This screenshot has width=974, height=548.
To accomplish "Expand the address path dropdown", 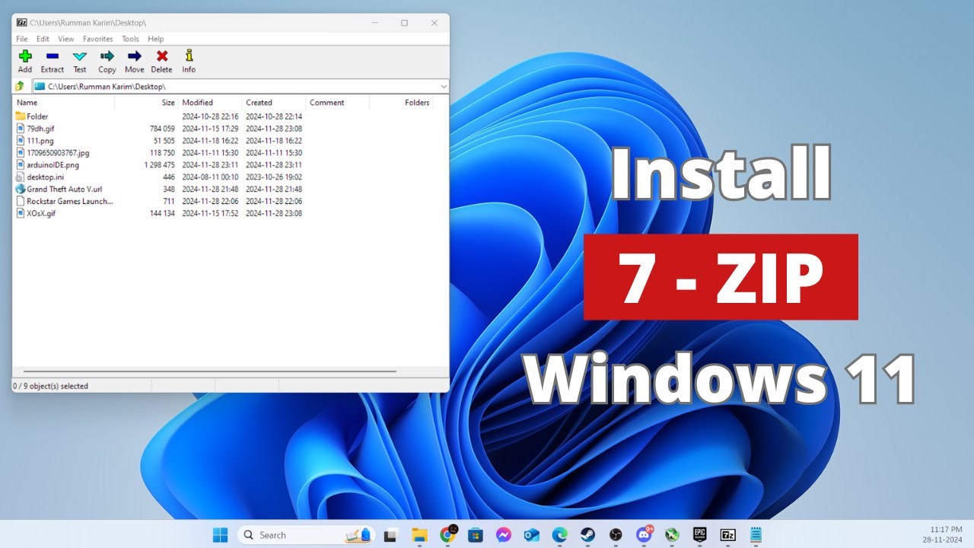I will click(x=443, y=87).
